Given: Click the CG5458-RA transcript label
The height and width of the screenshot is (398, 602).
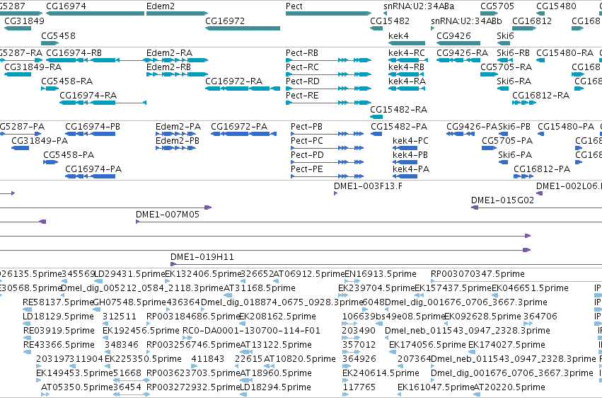Looking at the screenshot, I should tap(66, 81).
